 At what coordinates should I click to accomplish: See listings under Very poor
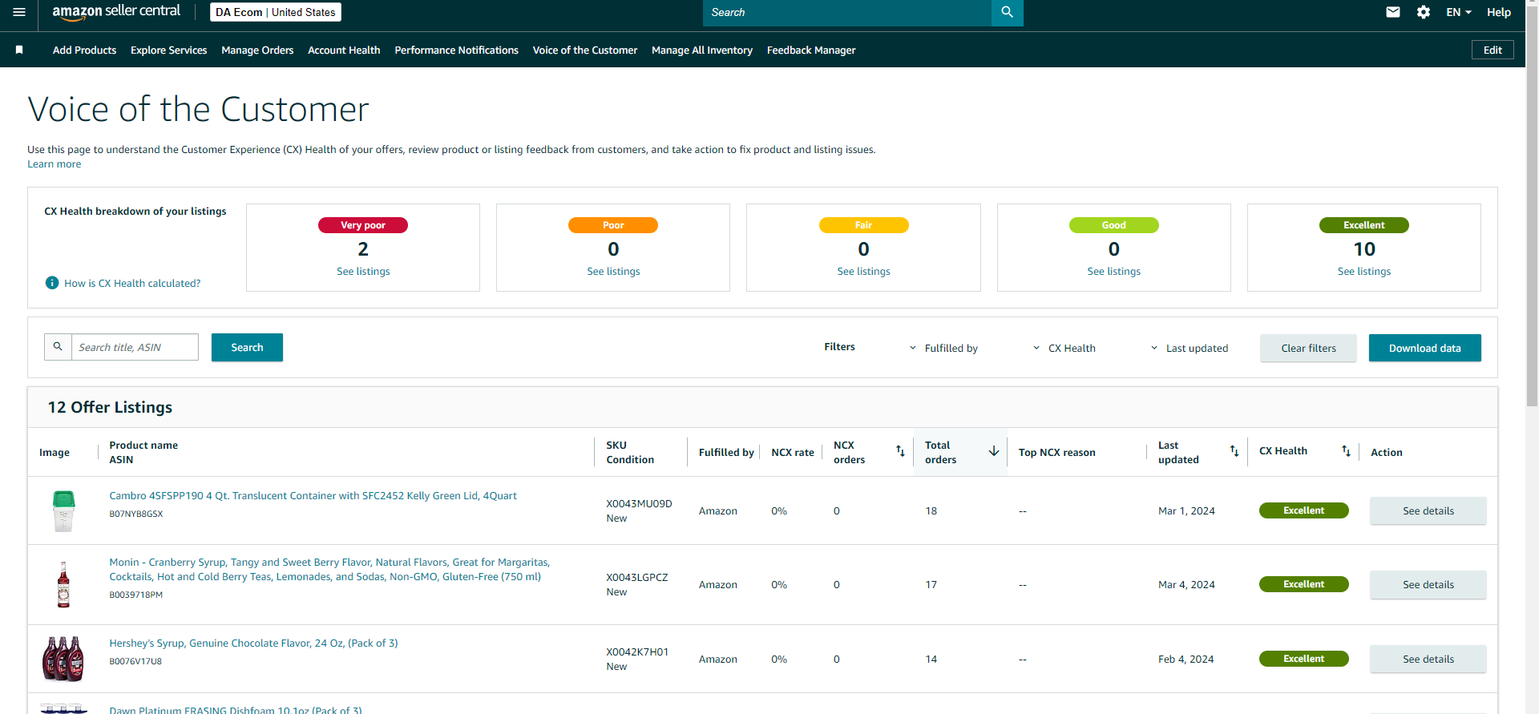point(363,272)
